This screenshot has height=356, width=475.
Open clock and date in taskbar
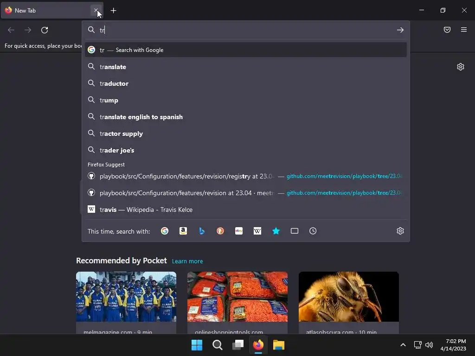(453, 345)
